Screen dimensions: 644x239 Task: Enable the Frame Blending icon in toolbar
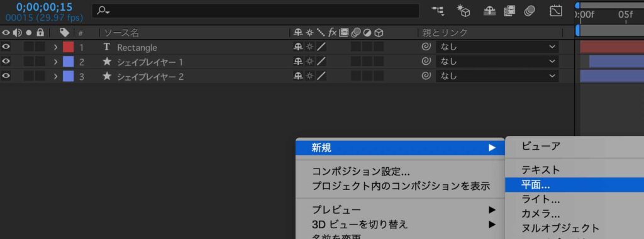pos(509,11)
